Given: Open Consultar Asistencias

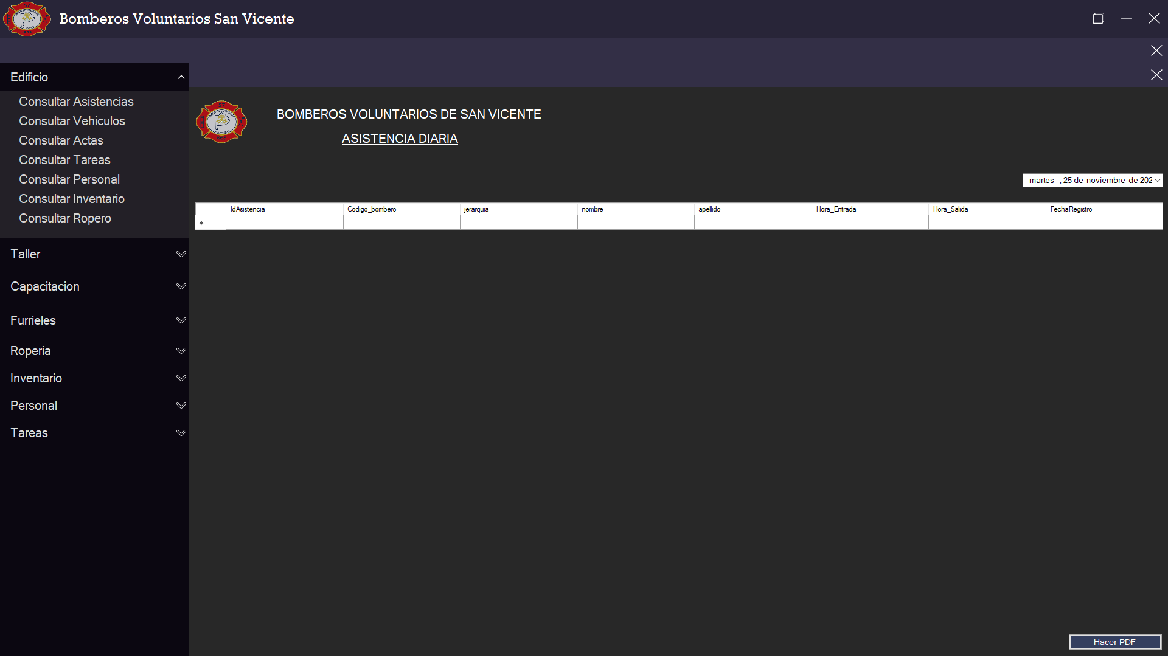Looking at the screenshot, I should 76,102.
